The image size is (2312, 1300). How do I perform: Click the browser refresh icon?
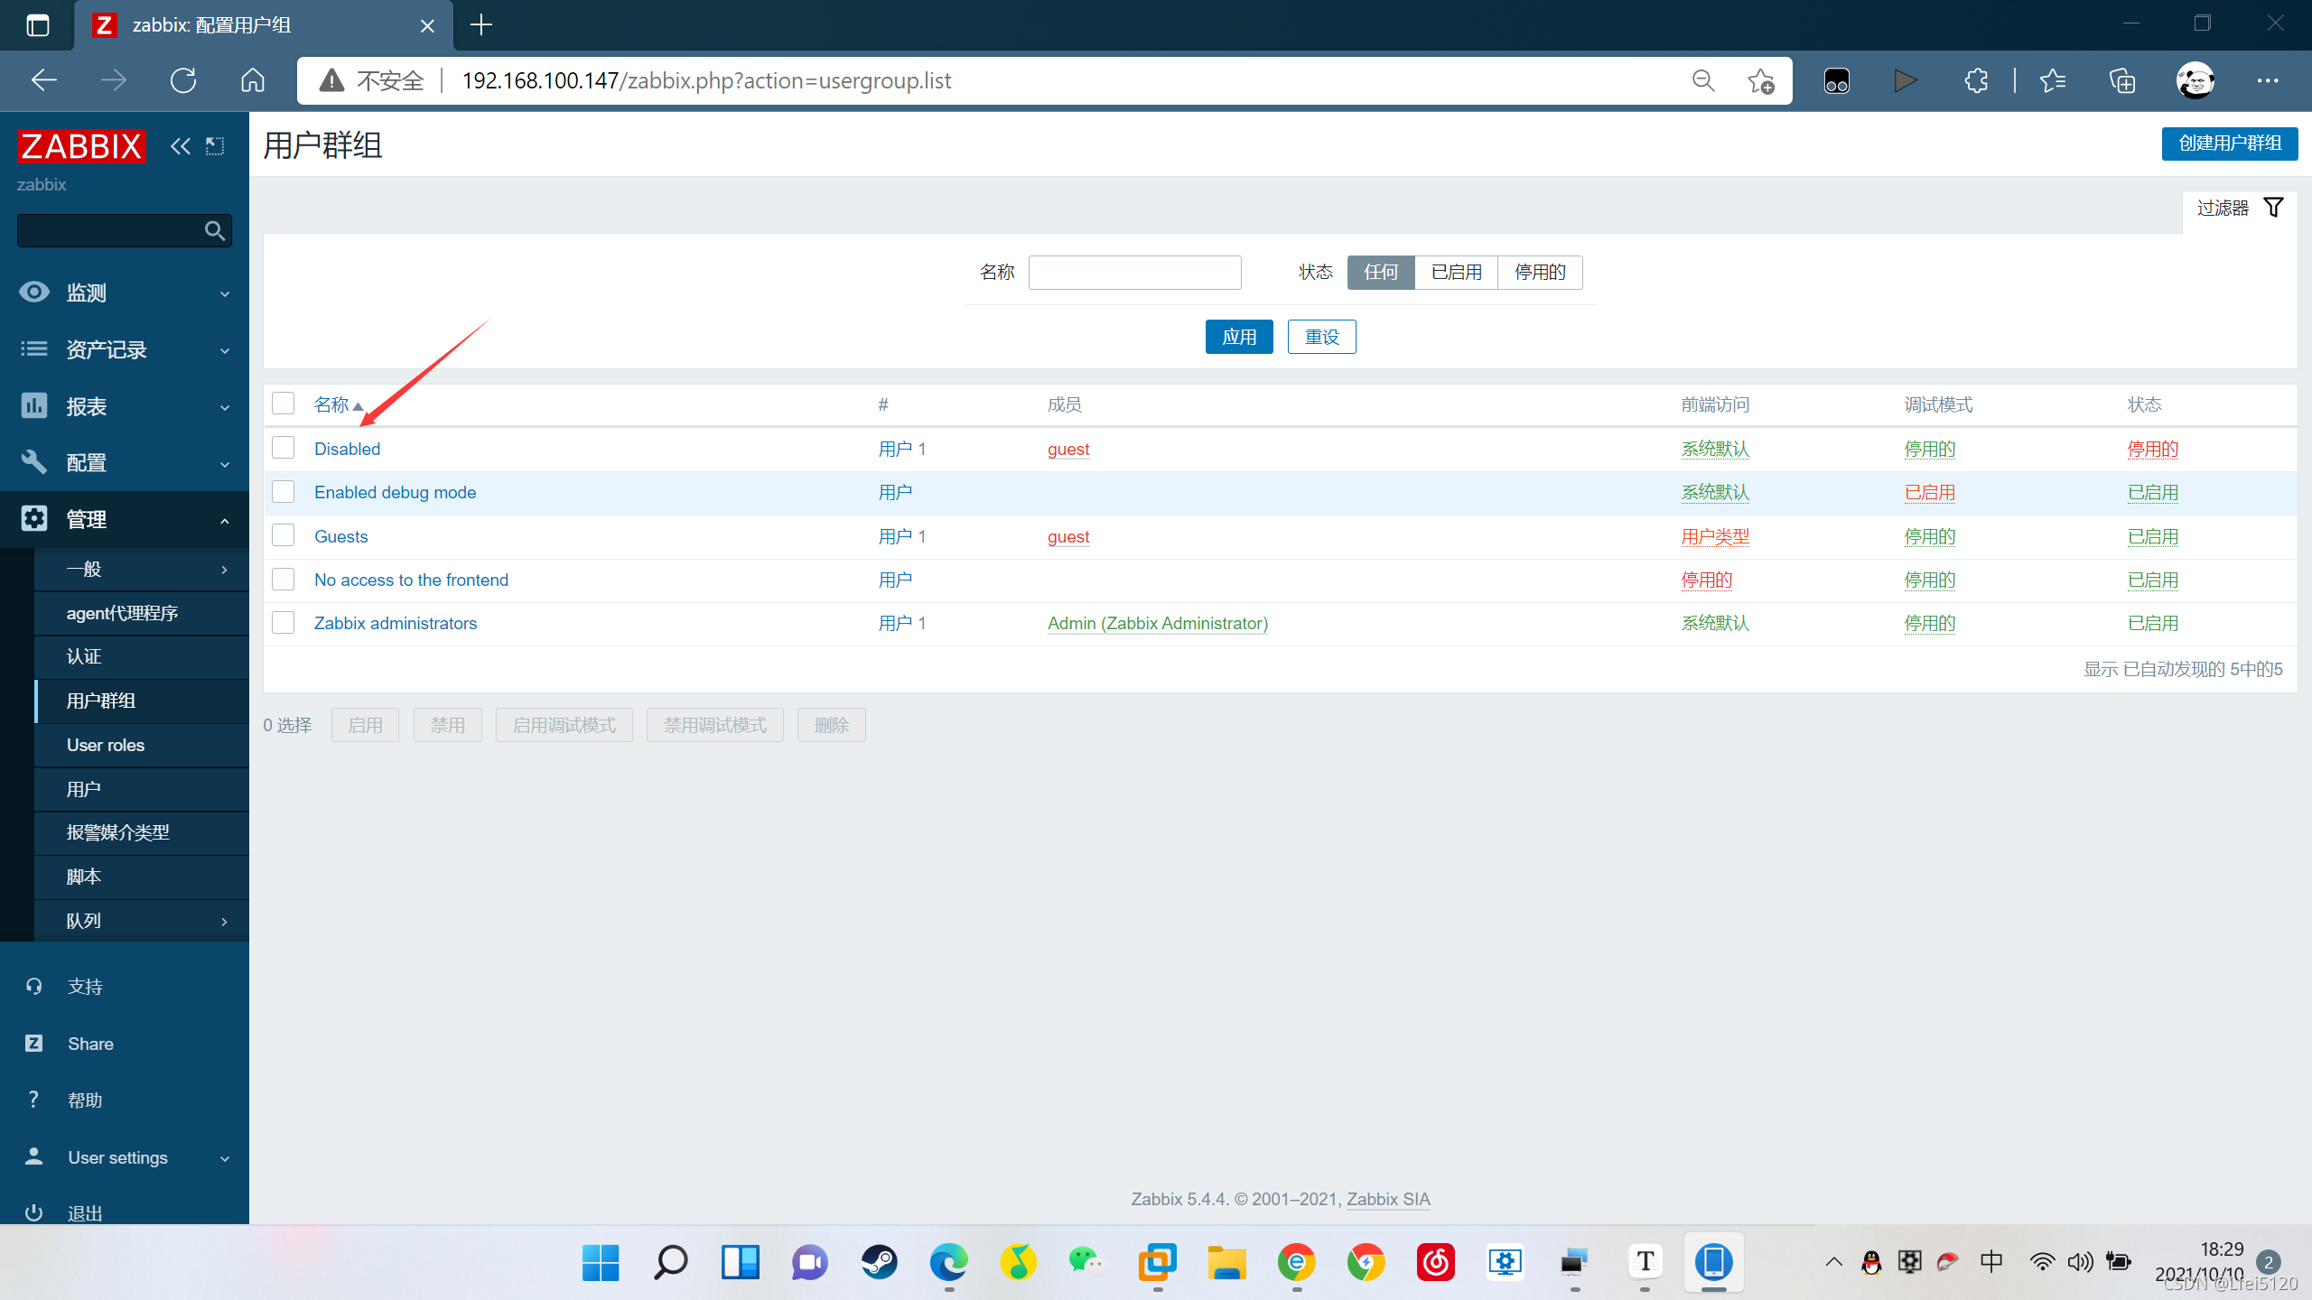pos(183,80)
